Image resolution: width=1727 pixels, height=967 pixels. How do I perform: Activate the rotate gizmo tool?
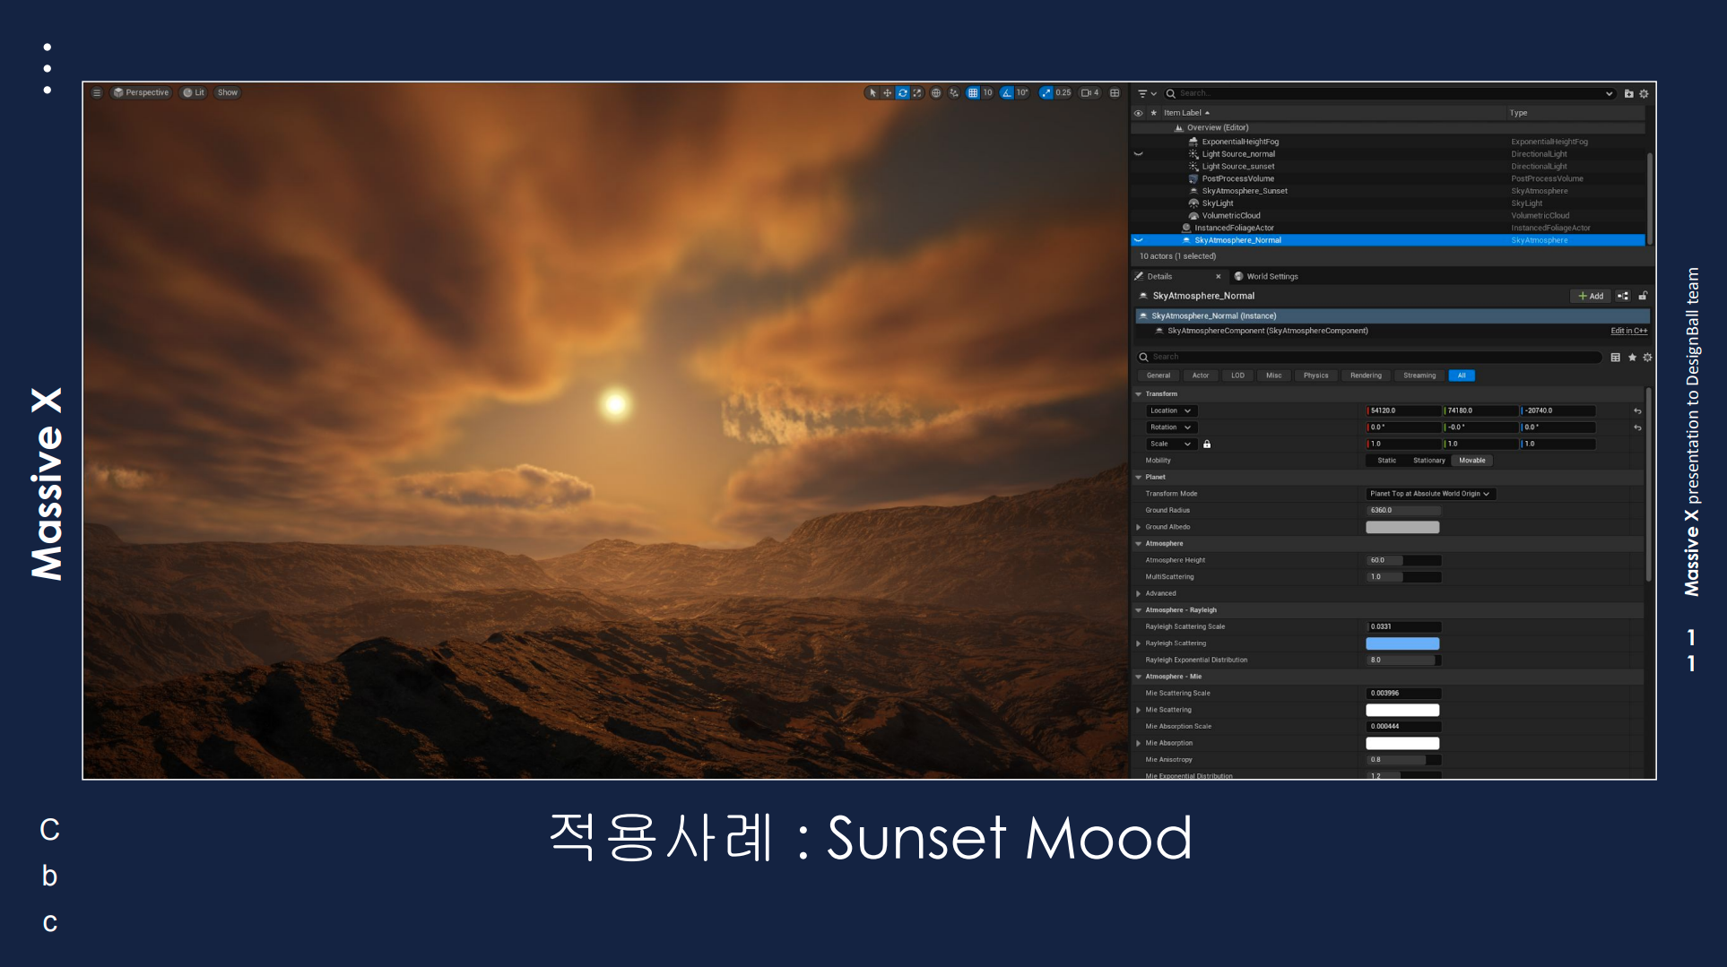902,93
